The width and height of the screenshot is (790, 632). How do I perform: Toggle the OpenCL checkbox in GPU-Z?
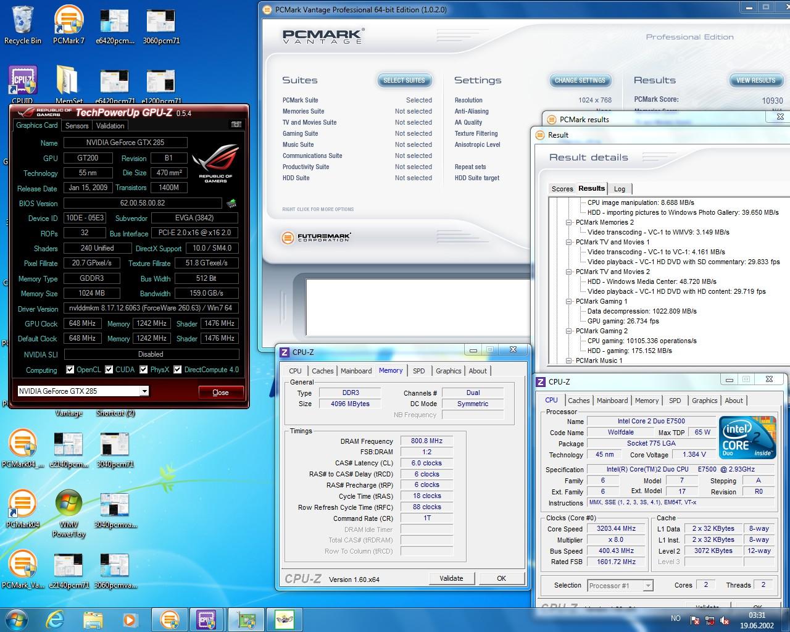click(70, 370)
